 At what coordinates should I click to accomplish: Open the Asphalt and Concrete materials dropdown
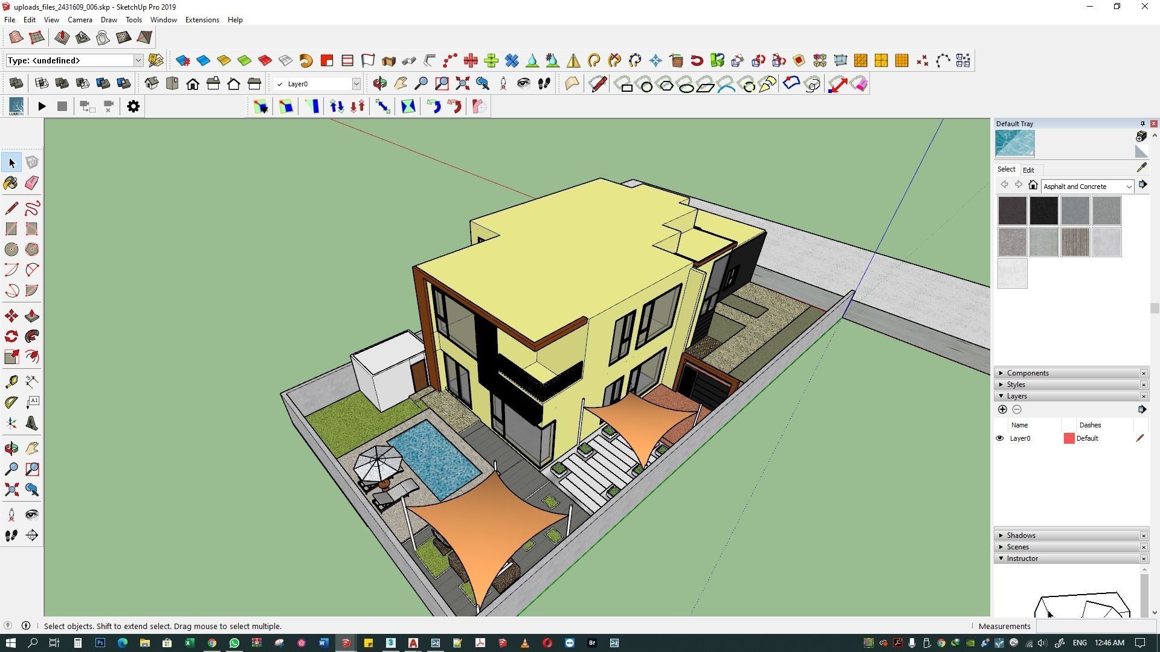pyautogui.click(x=1127, y=187)
